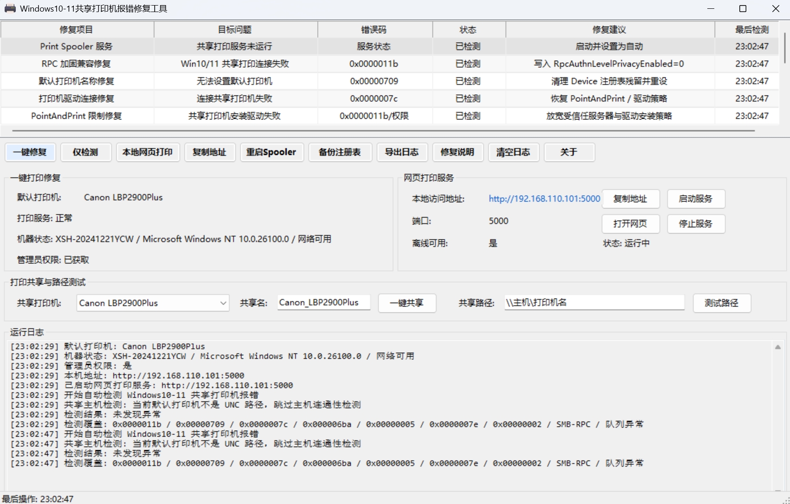Click the 启动服务 button
Image resolution: width=790 pixels, height=504 pixels.
[696, 199]
